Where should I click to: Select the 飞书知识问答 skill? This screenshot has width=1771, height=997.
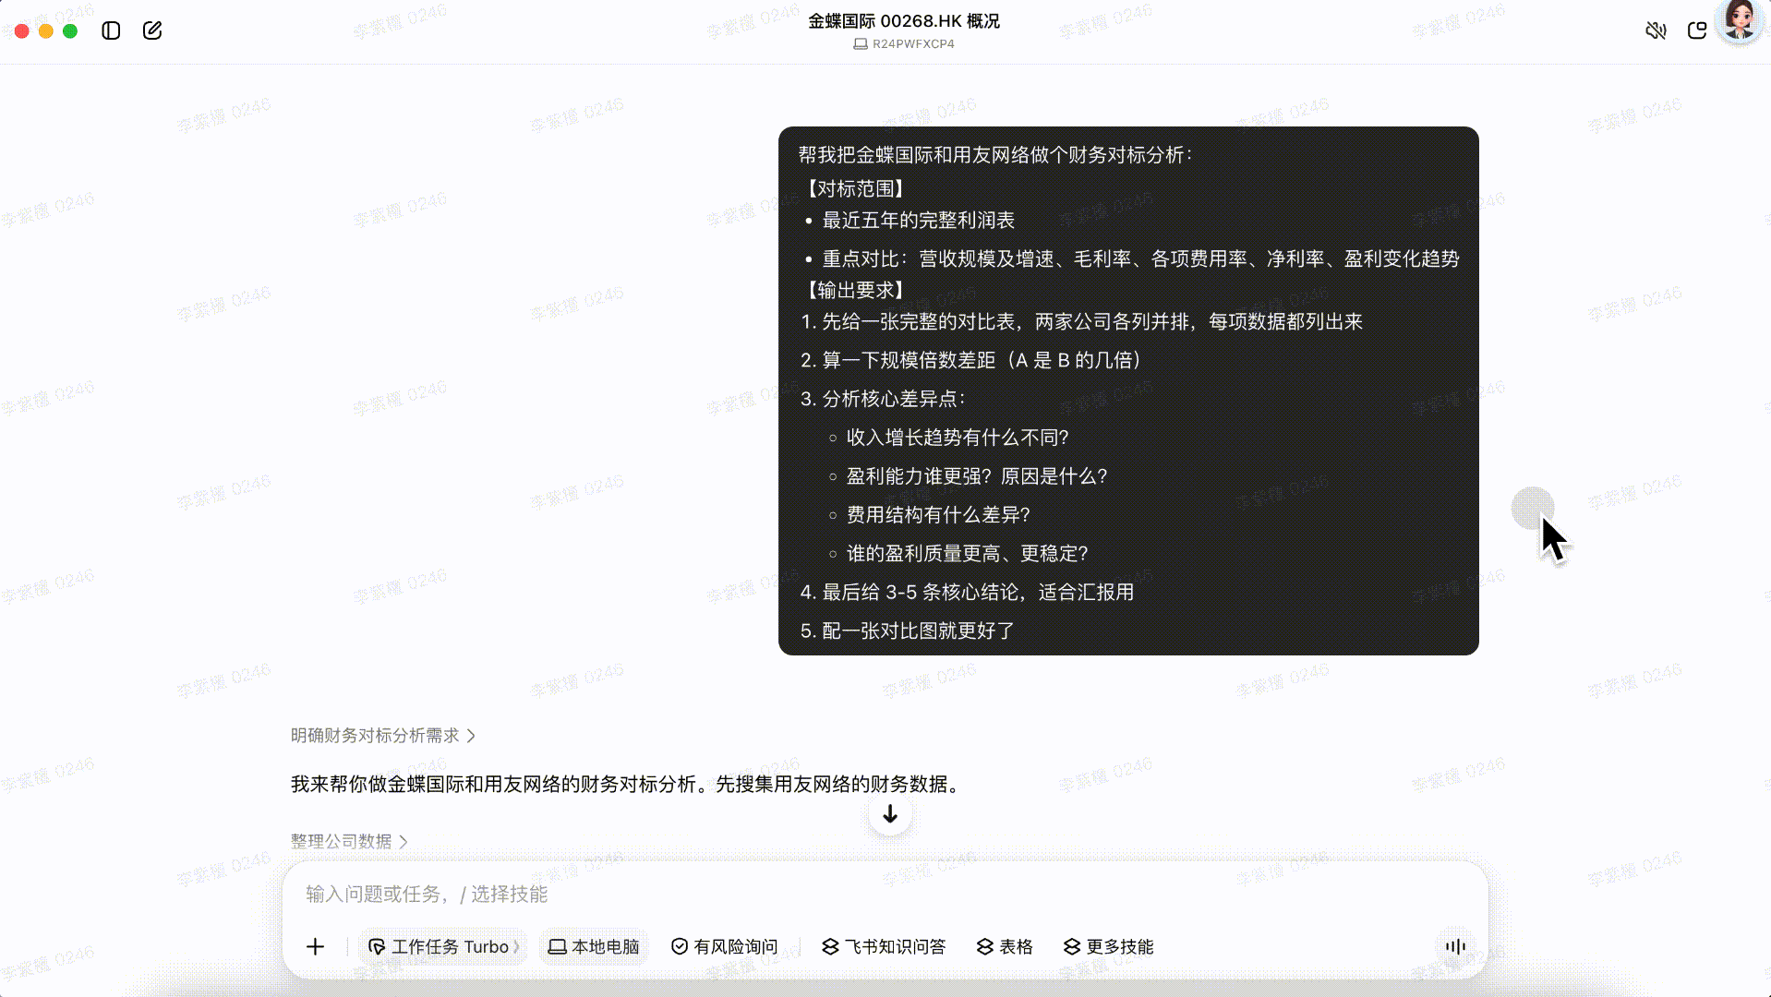pos(884,946)
